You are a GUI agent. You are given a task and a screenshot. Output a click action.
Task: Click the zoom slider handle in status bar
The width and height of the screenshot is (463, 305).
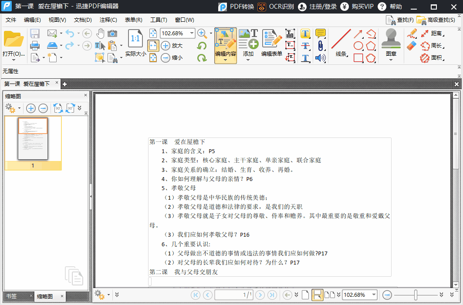click(x=416, y=295)
